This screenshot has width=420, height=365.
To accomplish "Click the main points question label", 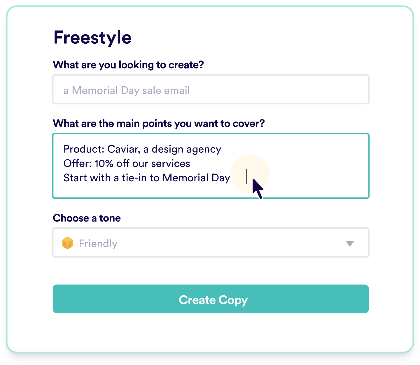I will tap(159, 123).
